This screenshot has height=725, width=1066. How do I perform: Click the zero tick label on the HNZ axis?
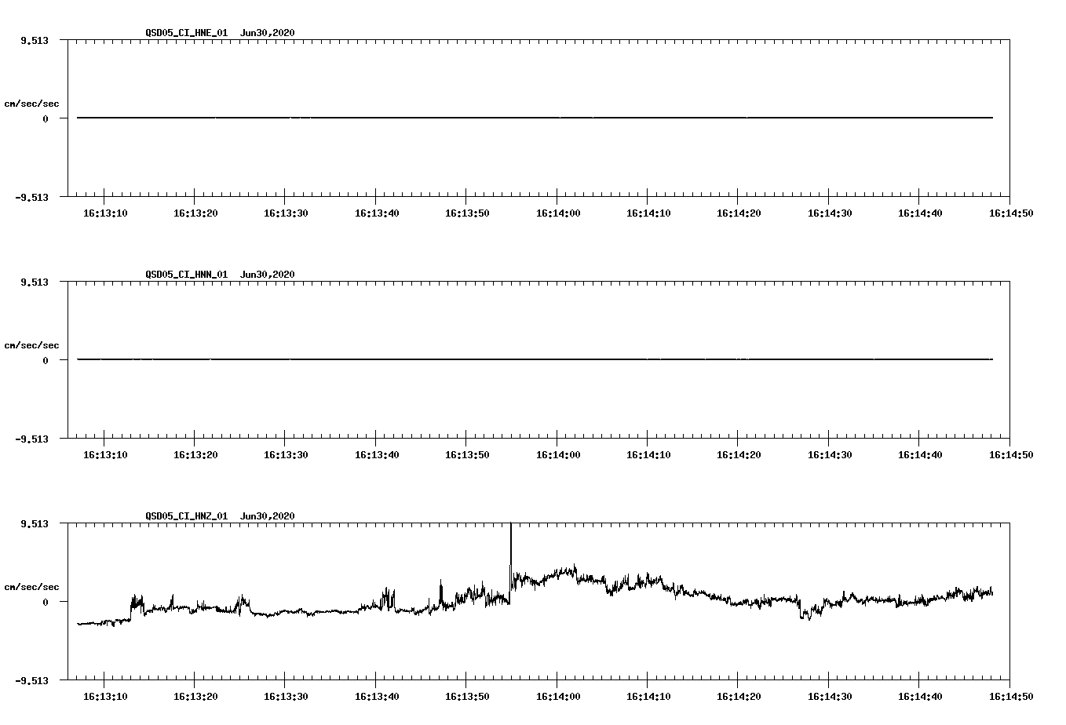[46, 602]
